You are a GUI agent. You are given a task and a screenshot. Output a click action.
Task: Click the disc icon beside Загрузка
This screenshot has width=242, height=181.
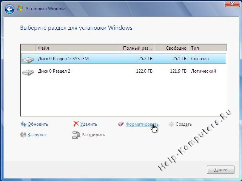23,135
